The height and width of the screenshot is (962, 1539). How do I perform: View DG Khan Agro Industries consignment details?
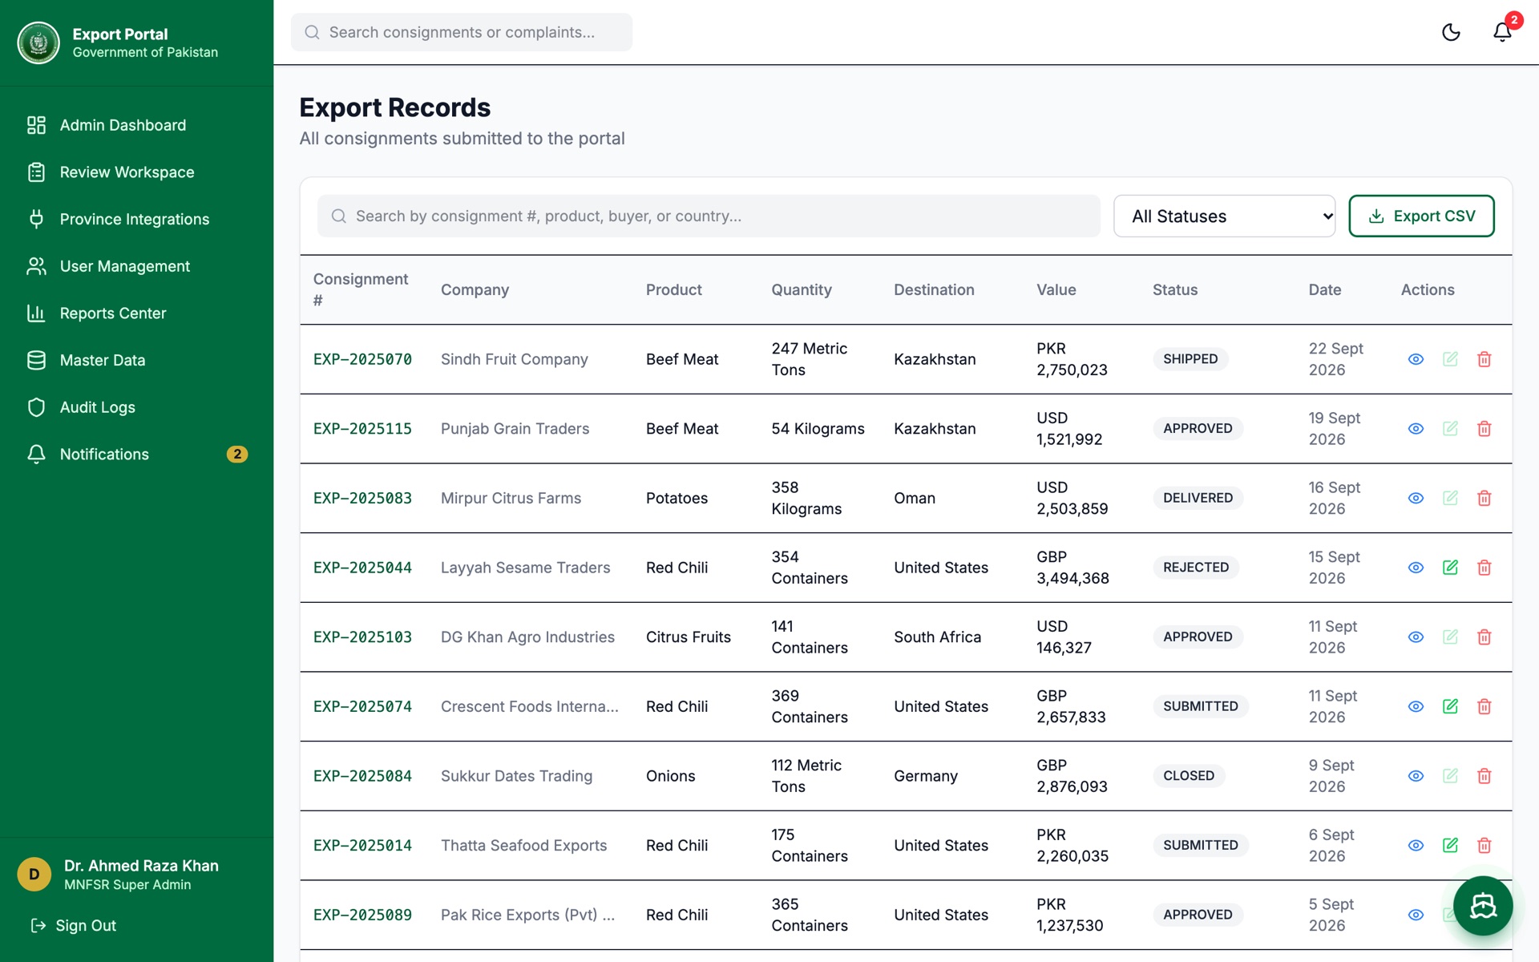tap(1416, 637)
